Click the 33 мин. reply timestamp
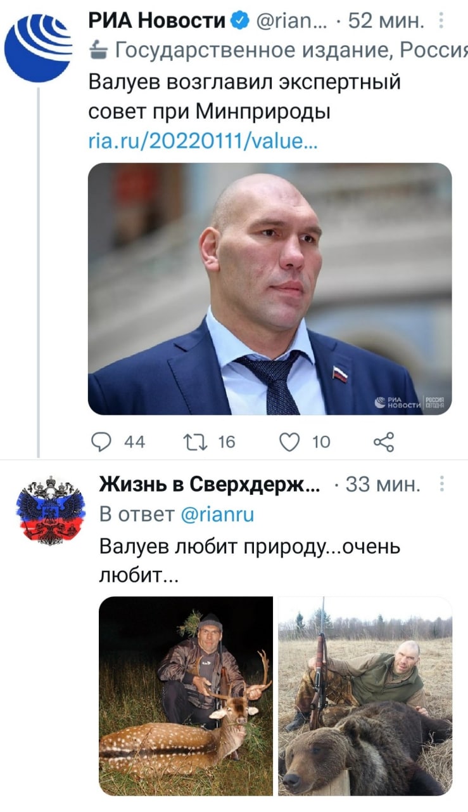The width and height of the screenshot is (468, 812). (x=383, y=486)
